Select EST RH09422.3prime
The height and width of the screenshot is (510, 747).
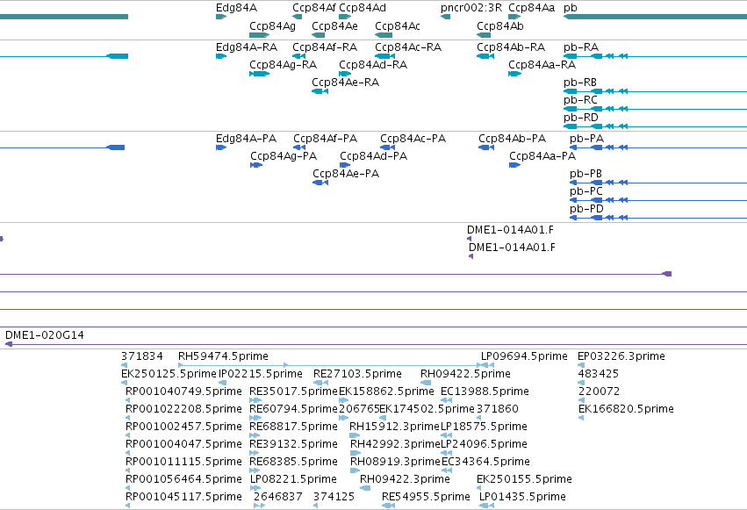tap(405, 479)
